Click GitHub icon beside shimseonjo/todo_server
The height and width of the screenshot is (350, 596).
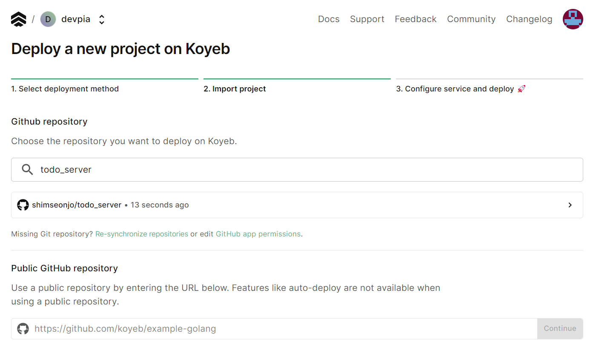coord(23,205)
